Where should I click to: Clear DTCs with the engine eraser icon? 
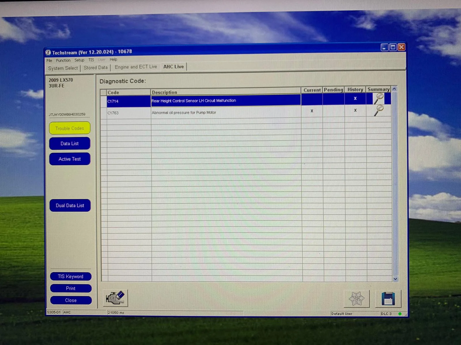115,298
